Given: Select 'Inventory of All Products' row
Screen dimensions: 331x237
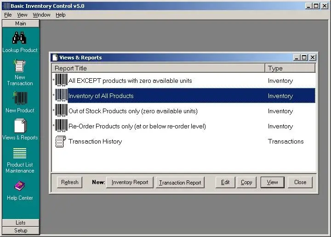Looking at the screenshot, I should click(184, 96).
